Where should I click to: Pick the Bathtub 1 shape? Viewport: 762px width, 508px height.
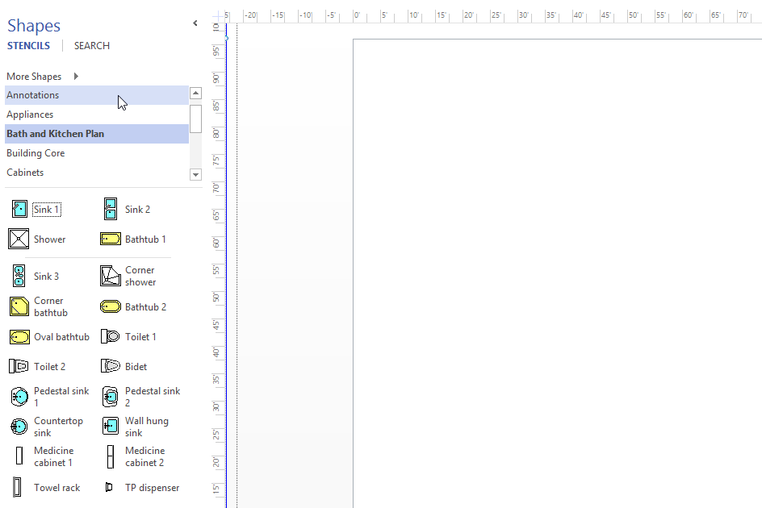pos(110,239)
